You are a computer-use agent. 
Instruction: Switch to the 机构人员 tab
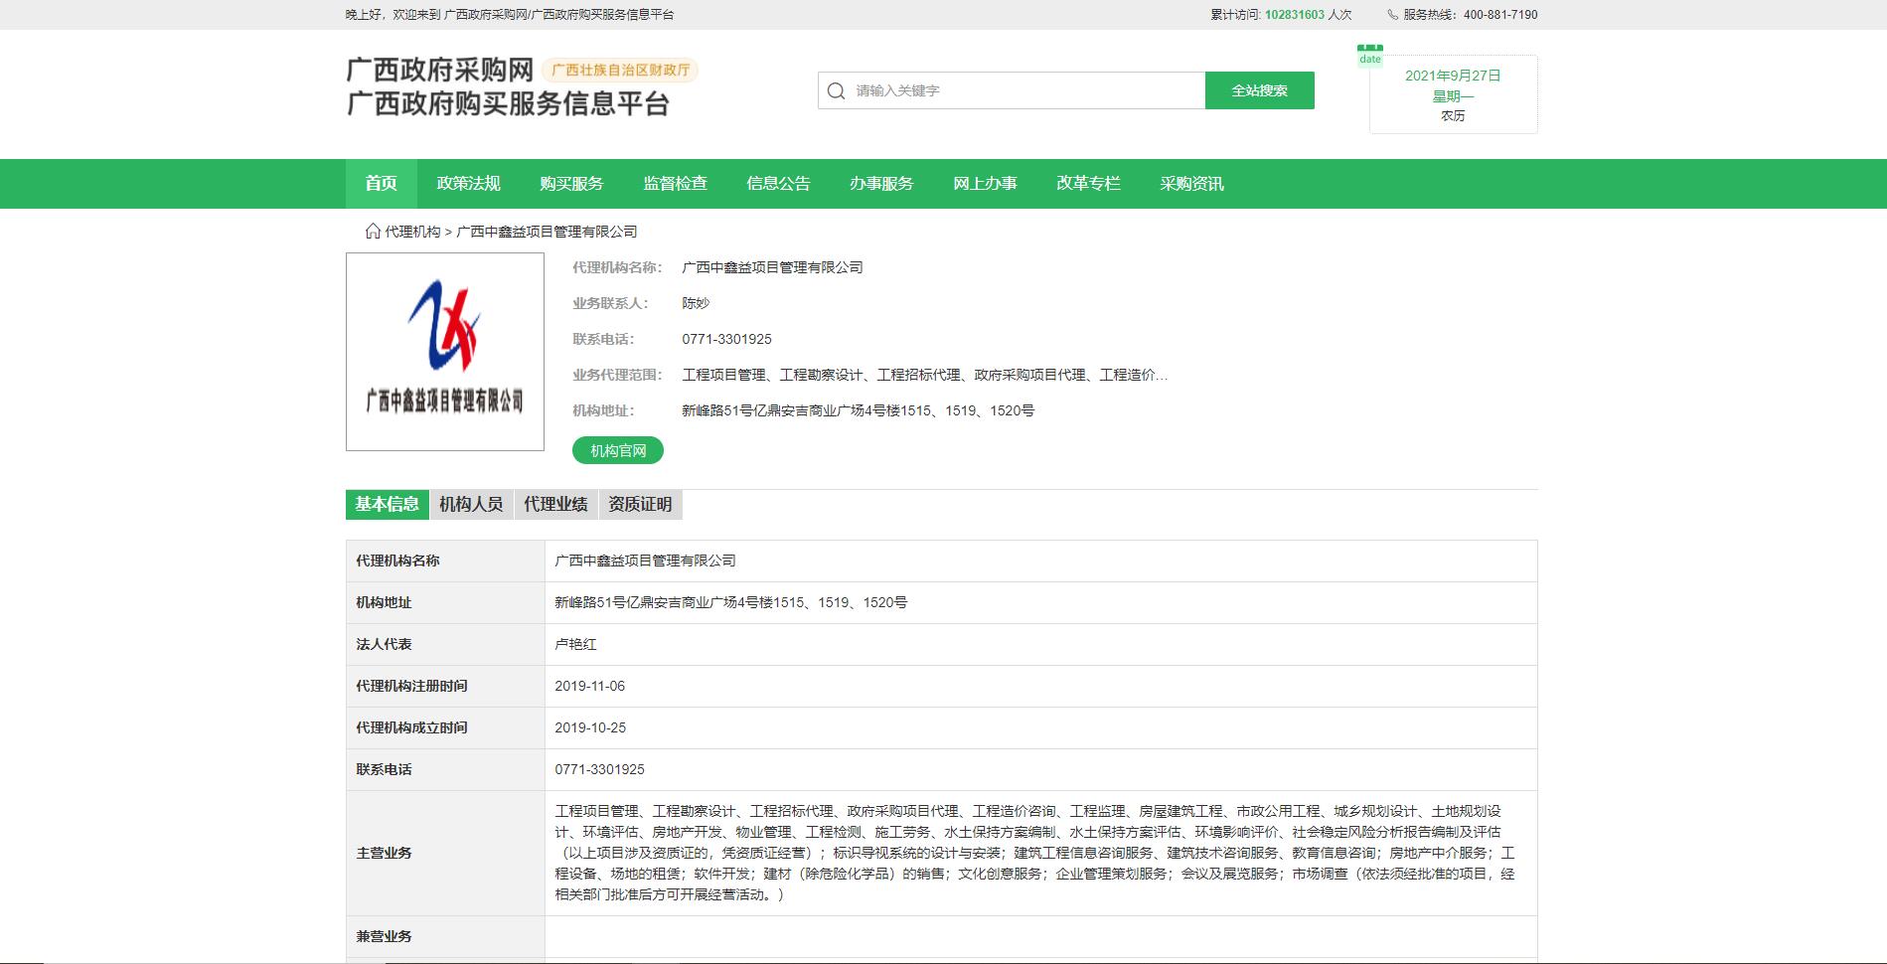click(x=471, y=505)
